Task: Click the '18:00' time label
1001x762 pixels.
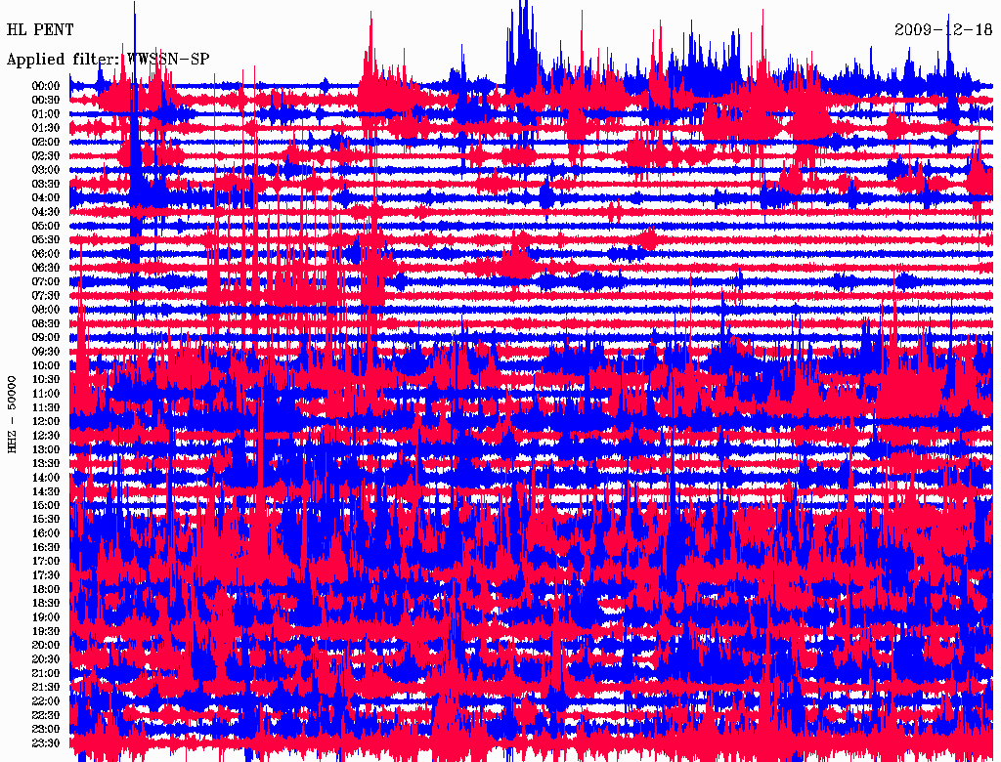Action: (46, 590)
